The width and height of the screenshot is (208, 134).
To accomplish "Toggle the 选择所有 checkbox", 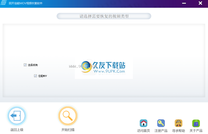I will pyautogui.click(x=25, y=65).
